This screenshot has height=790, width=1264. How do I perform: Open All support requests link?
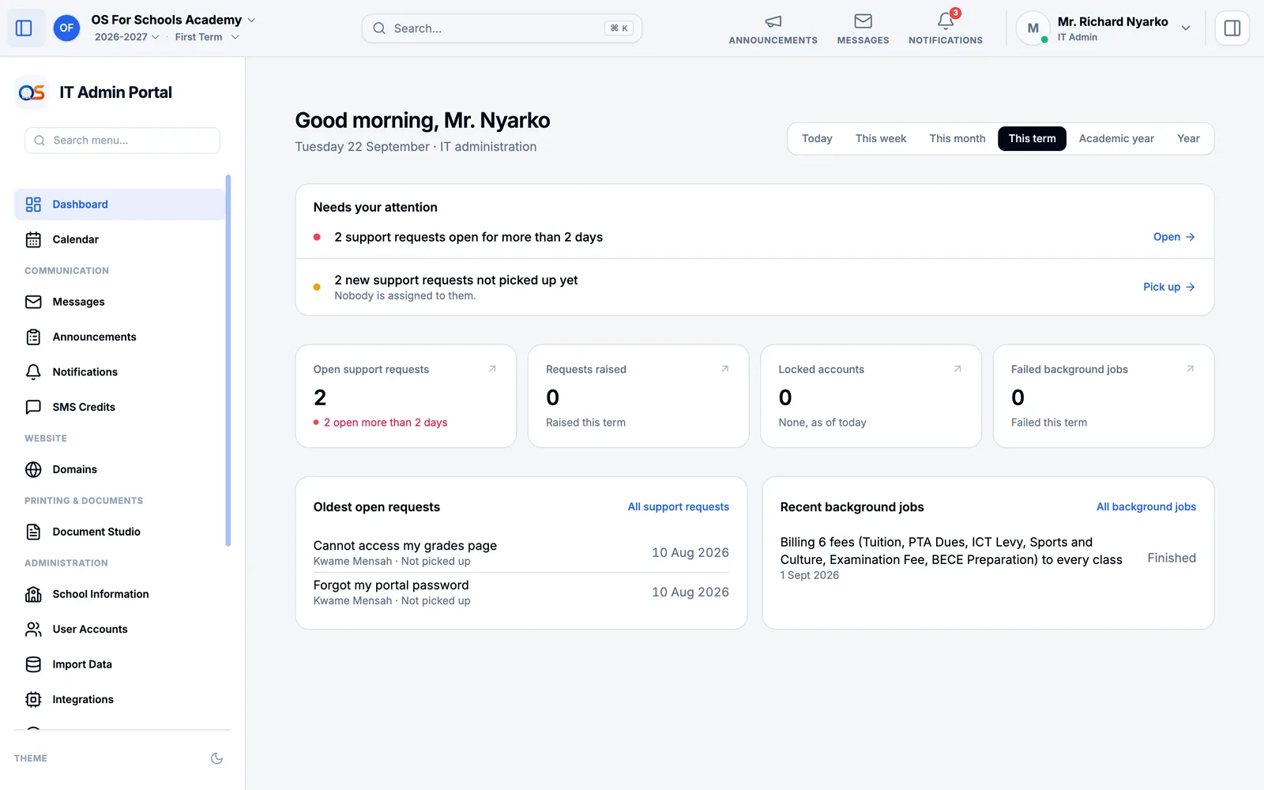click(x=679, y=507)
